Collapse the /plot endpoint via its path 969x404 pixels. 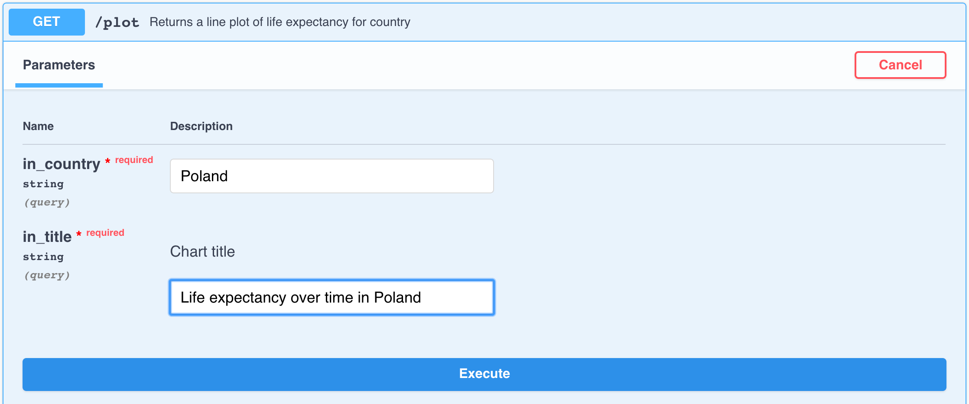117,22
